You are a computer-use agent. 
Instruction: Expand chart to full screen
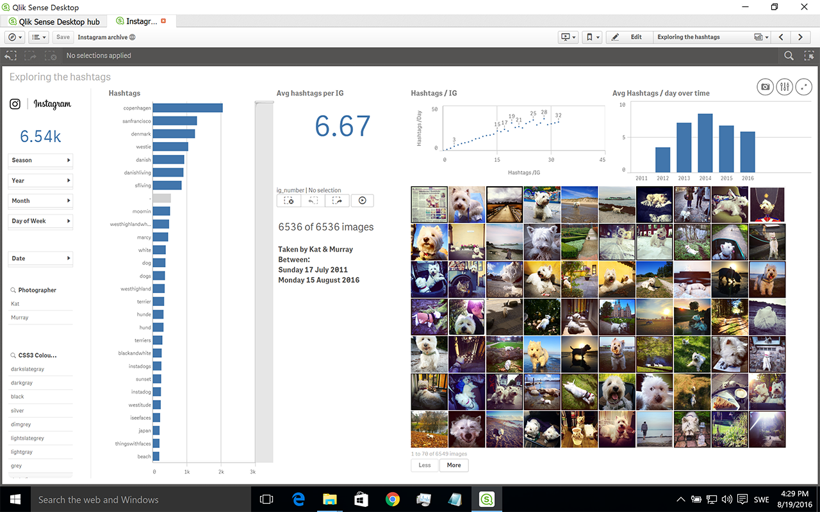[803, 87]
